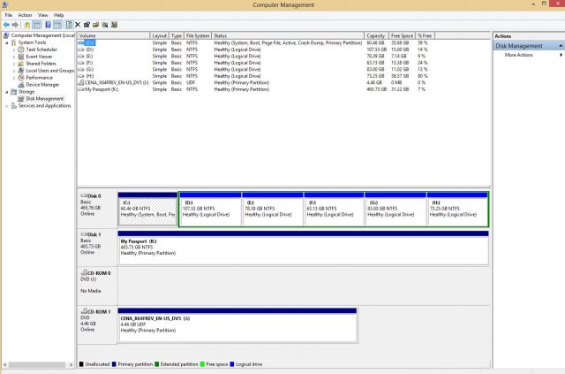Click the Back arrow in toolbar

(x=5, y=24)
